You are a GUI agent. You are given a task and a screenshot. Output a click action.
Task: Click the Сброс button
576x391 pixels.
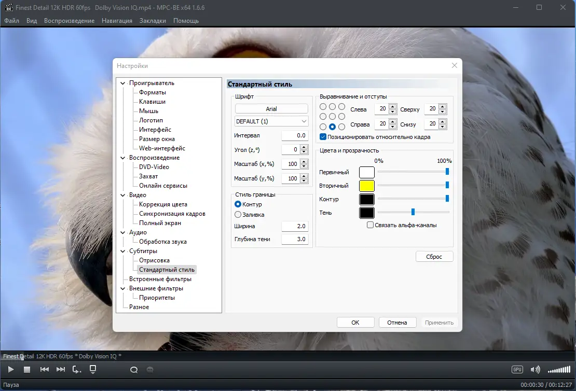click(x=434, y=257)
